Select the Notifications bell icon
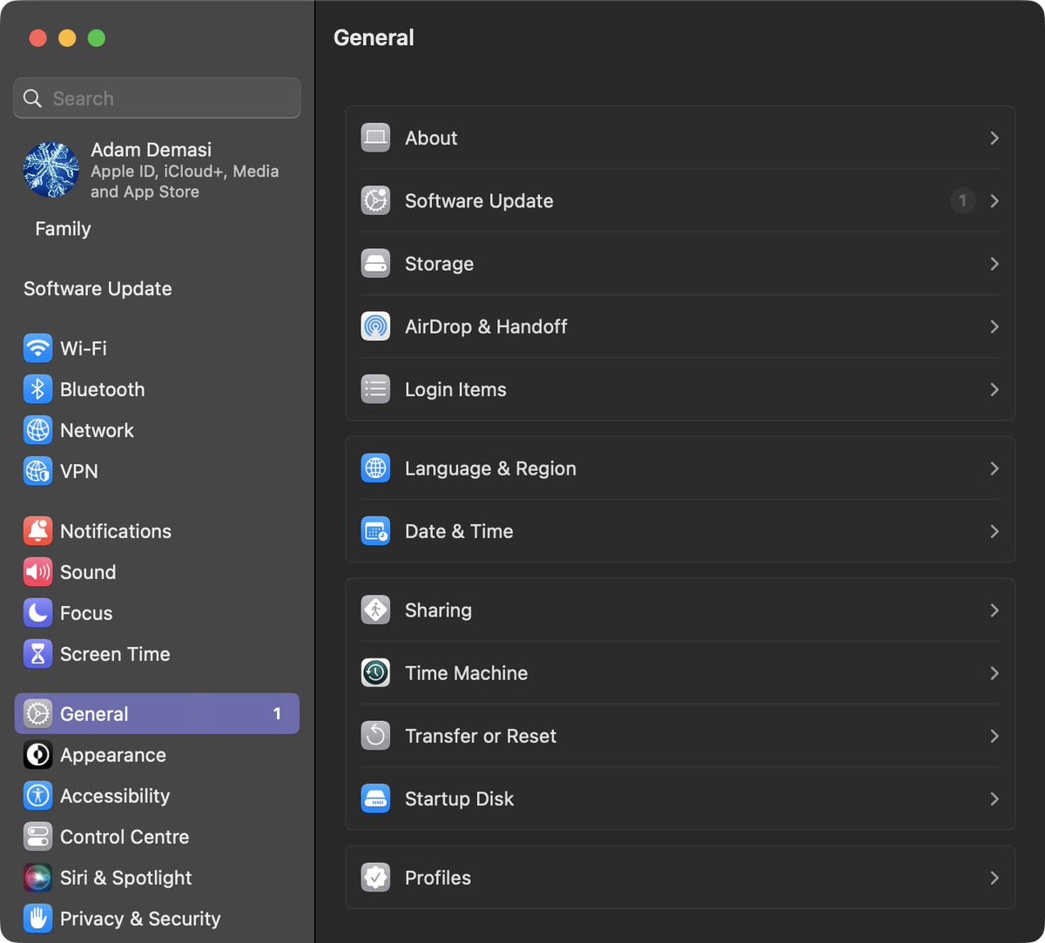1045x943 pixels. click(x=37, y=530)
